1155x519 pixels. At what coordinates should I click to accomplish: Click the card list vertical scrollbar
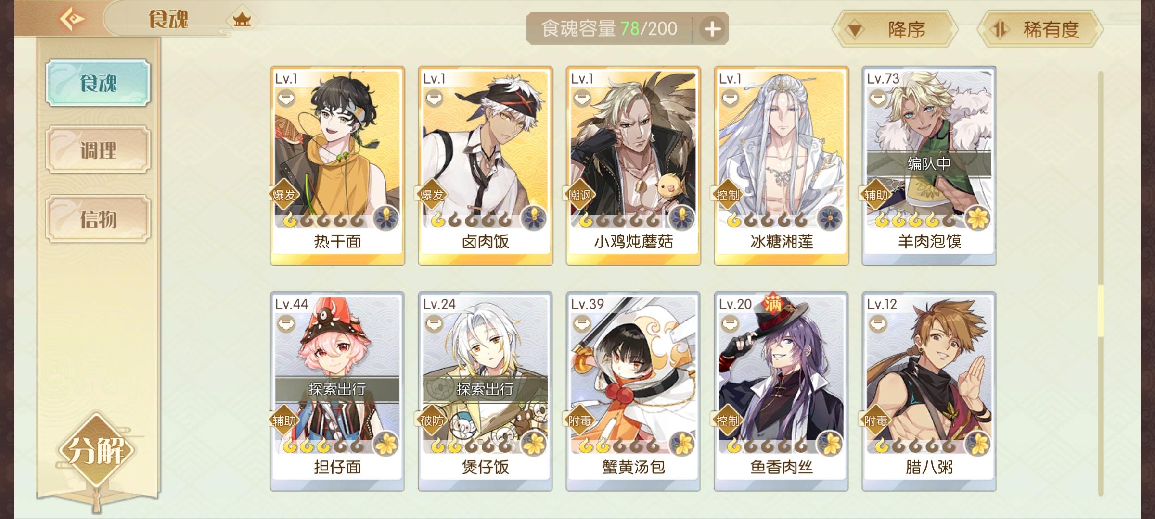point(1100,284)
